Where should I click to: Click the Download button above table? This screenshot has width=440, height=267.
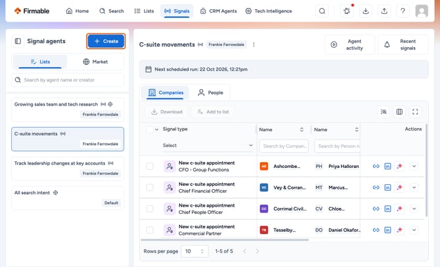pyautogui.click(x=167, y=112)
